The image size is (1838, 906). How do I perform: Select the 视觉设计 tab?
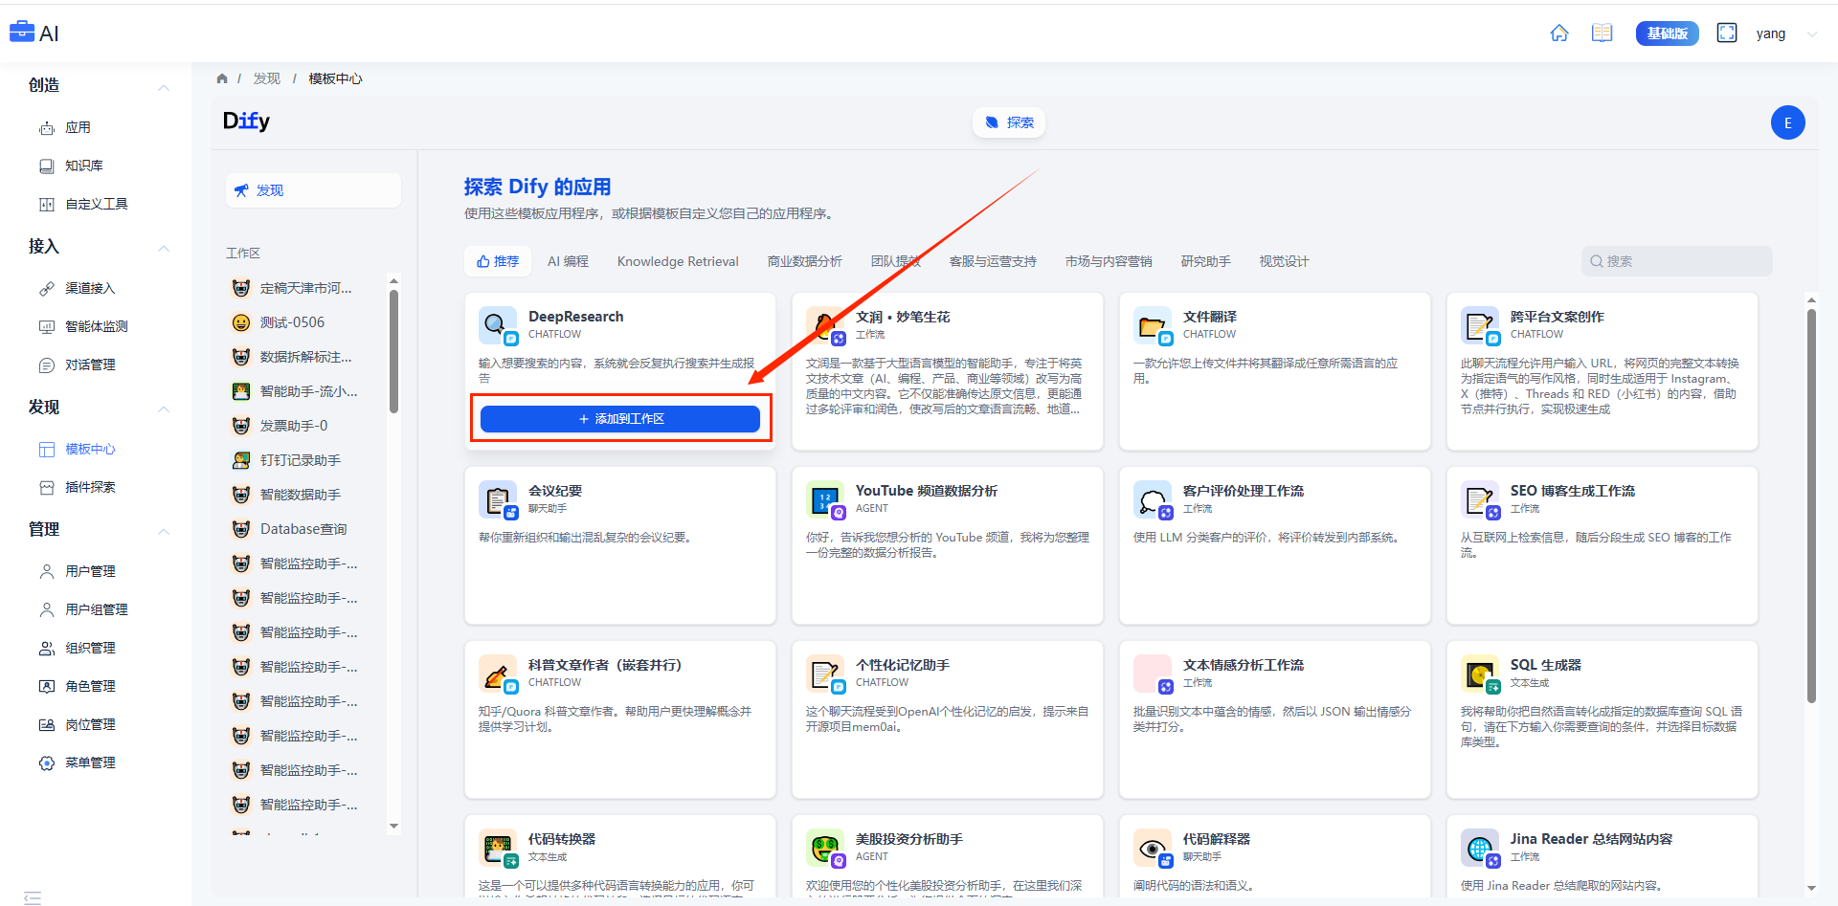tap(1284, 261)
